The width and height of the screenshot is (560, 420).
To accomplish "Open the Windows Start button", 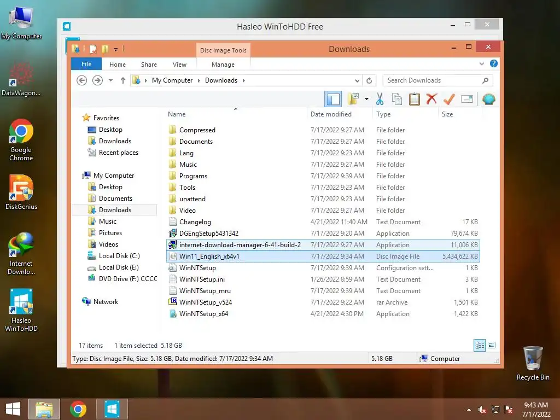I will click(x=13, y=409).
